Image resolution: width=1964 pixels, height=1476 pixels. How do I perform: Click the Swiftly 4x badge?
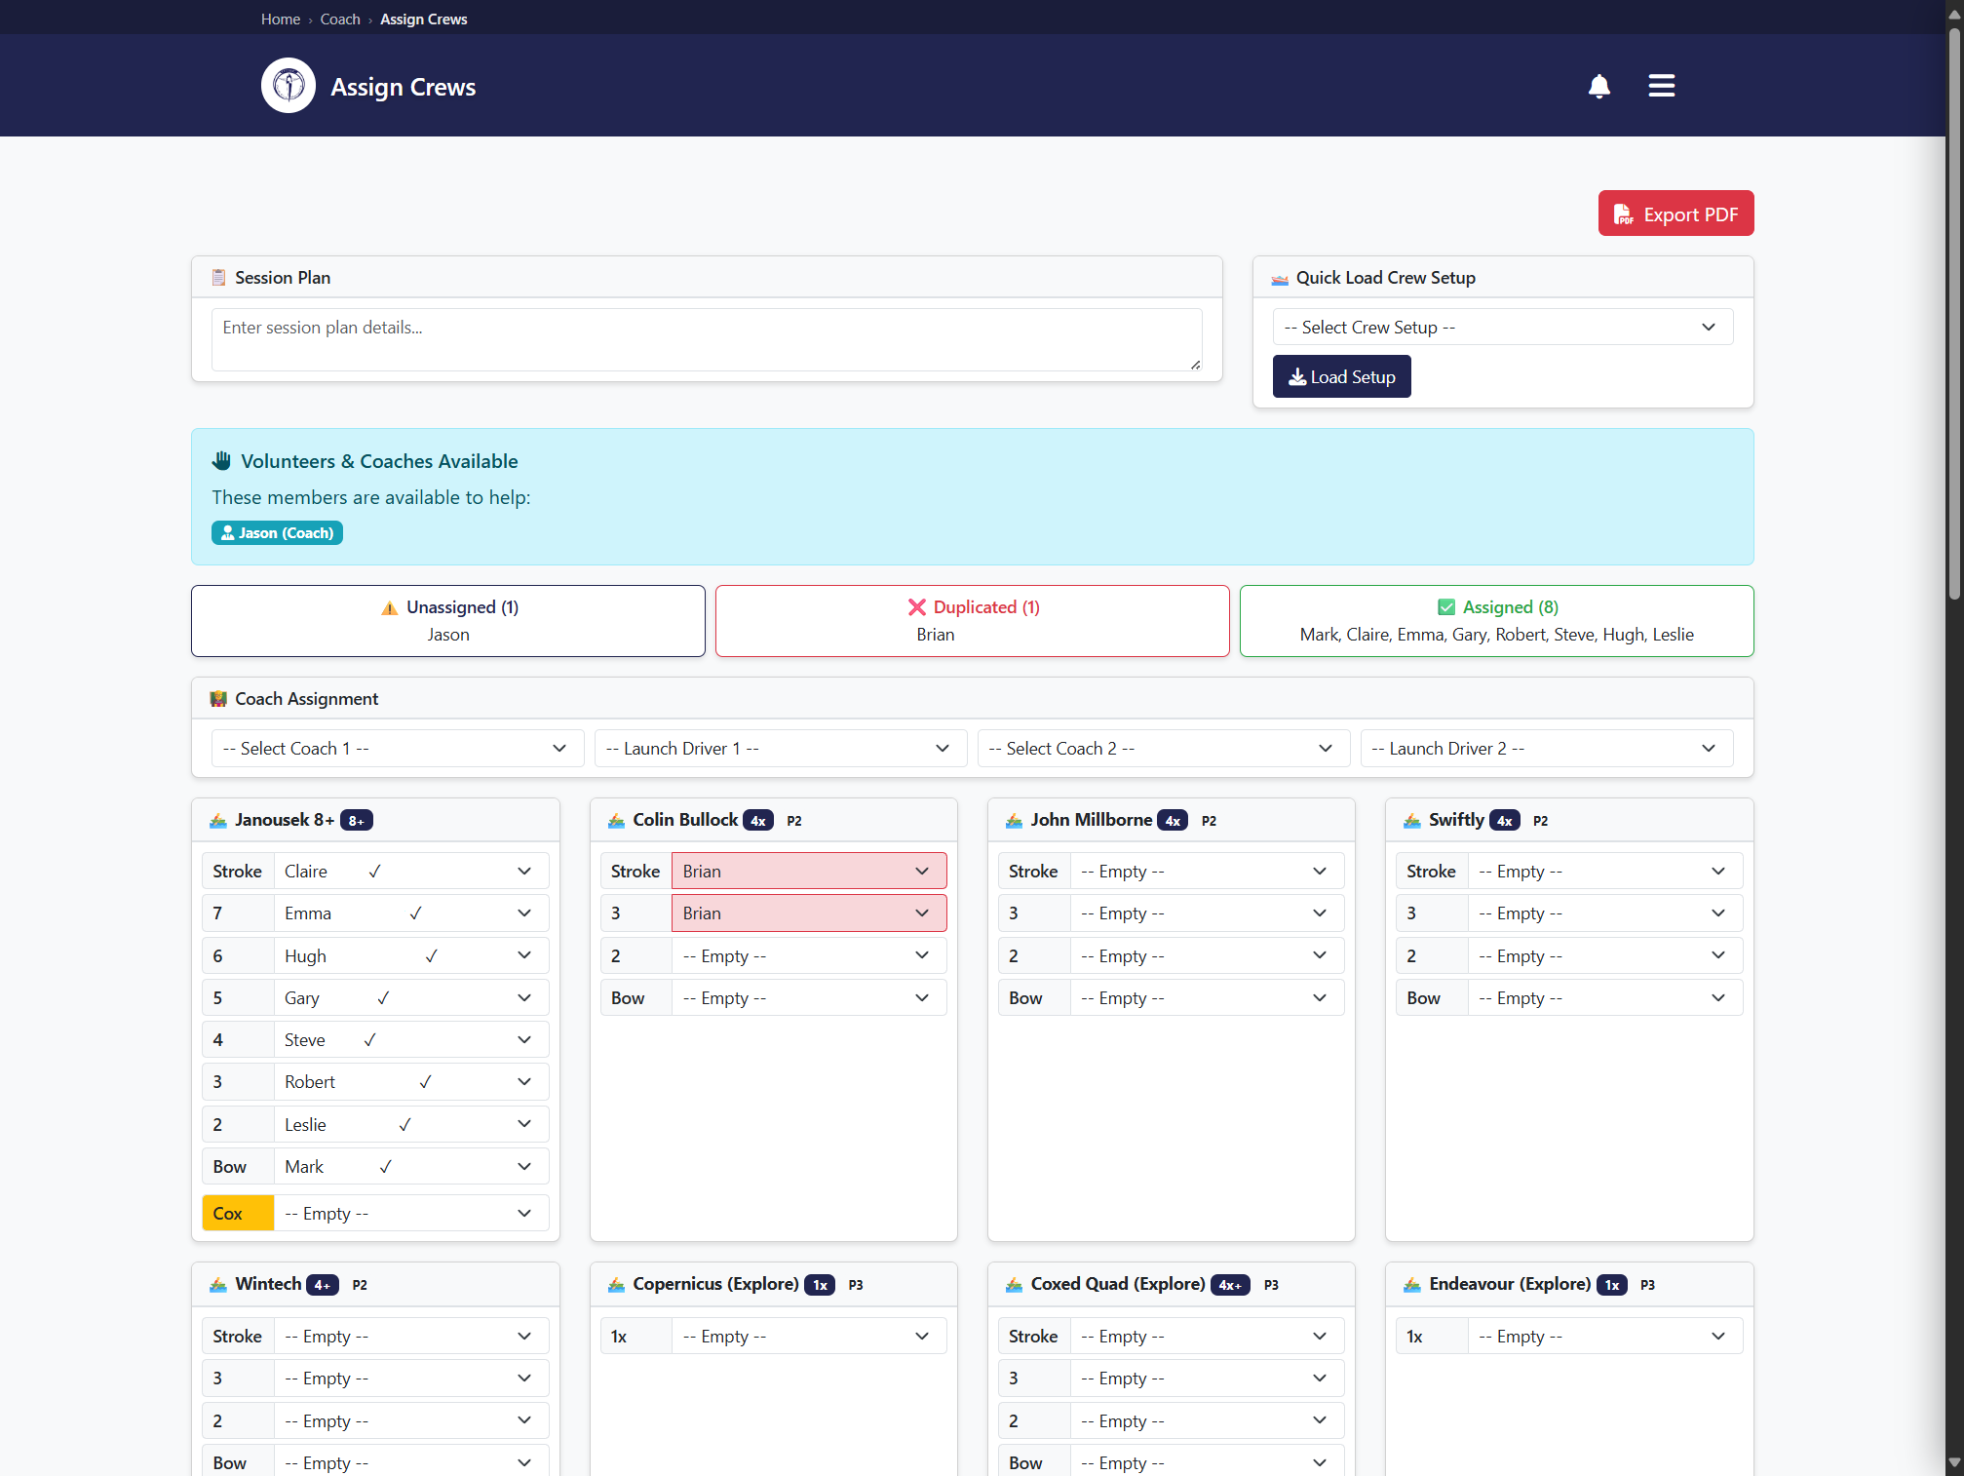(1505, 821)
